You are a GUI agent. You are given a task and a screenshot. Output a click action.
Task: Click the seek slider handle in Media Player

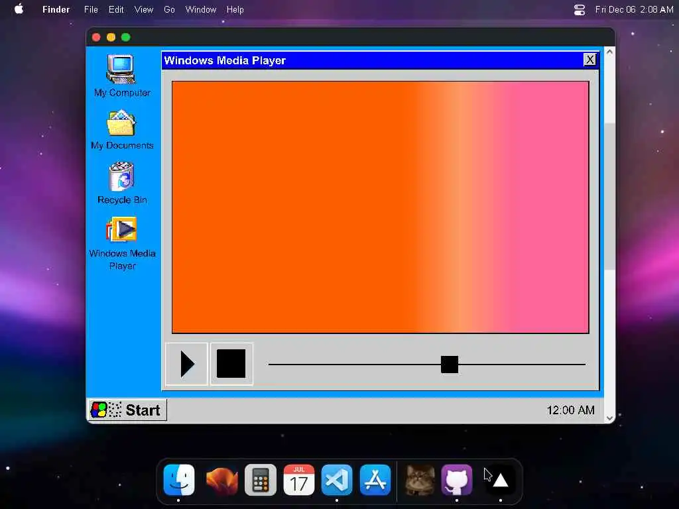[x=450, y=365]
